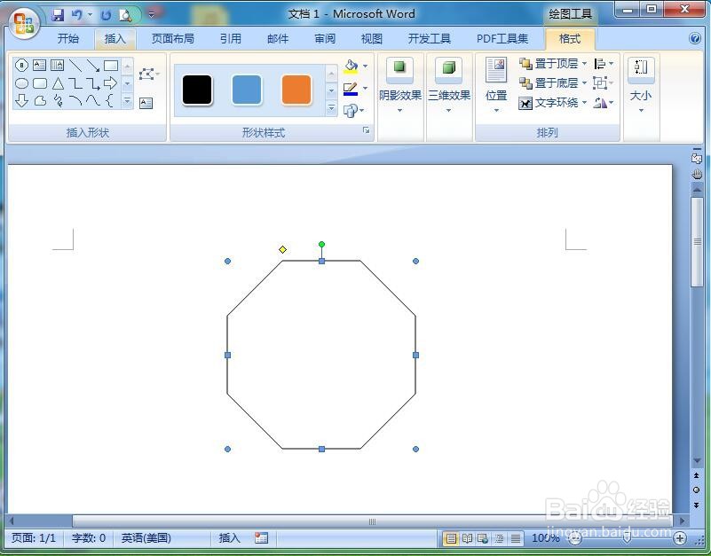Viewport: 711px width, 556px height.
Task: Open the 形状样式 dialog launcher
Action: [x=366, y=131]
